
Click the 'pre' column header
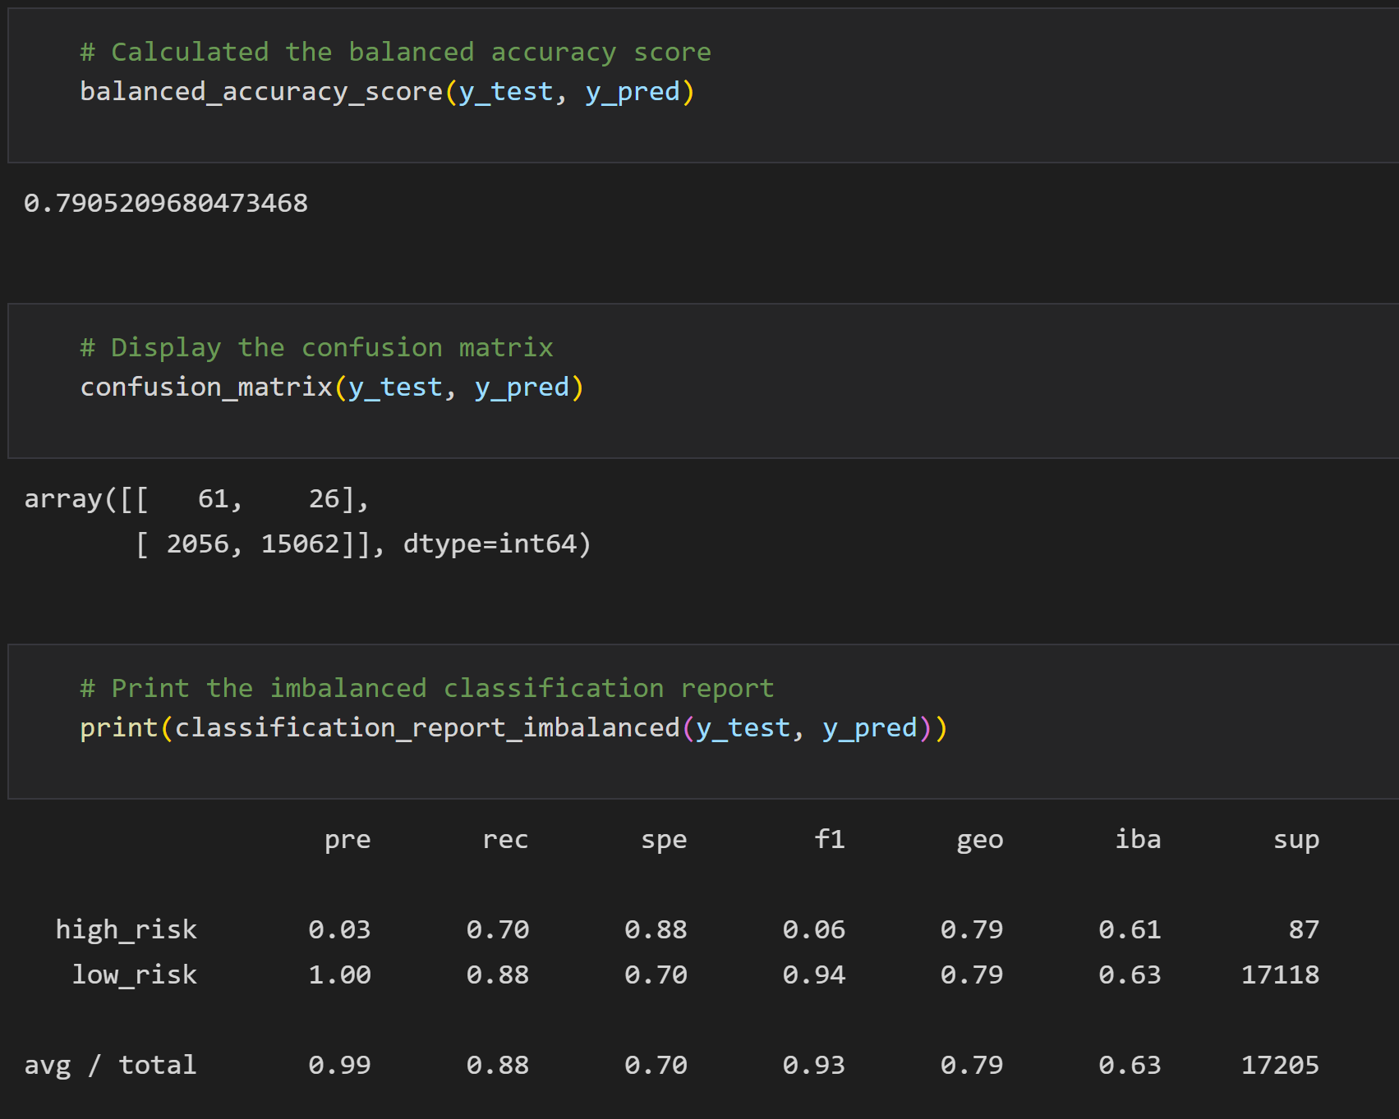(x=347, y=840)
